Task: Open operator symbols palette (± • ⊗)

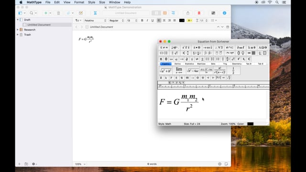Action: click(197, 47)
